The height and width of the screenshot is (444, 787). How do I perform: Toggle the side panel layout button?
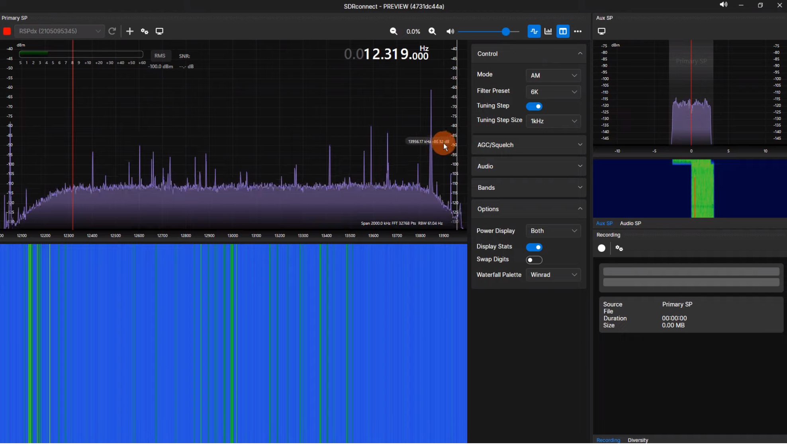(x=563, y=31)
